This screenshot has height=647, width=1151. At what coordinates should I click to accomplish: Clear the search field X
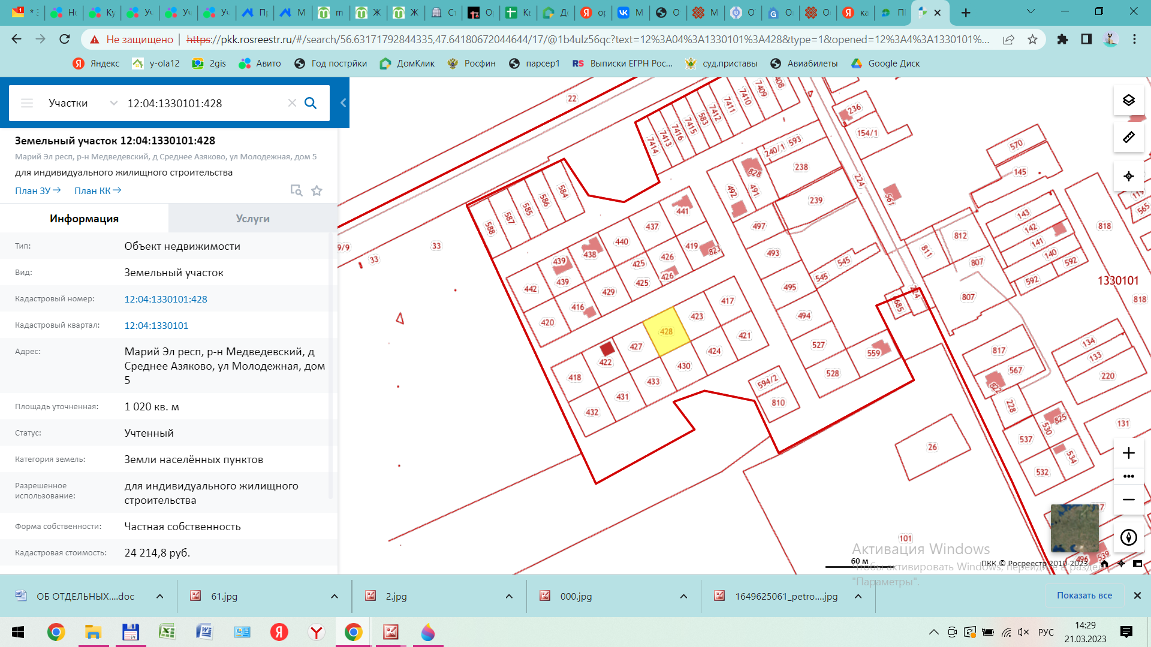292,103
